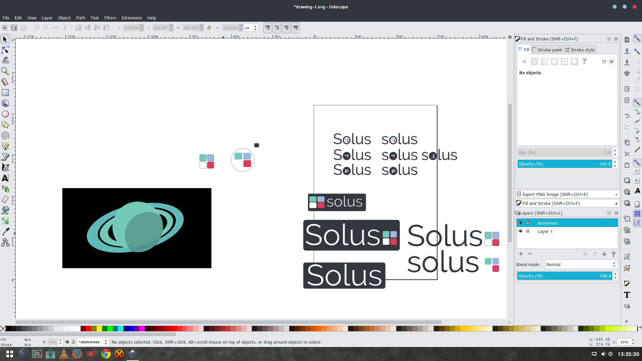642x361 pixels.
Task: Switch to the Stroke paint tab
Action: tap(547, 50)
